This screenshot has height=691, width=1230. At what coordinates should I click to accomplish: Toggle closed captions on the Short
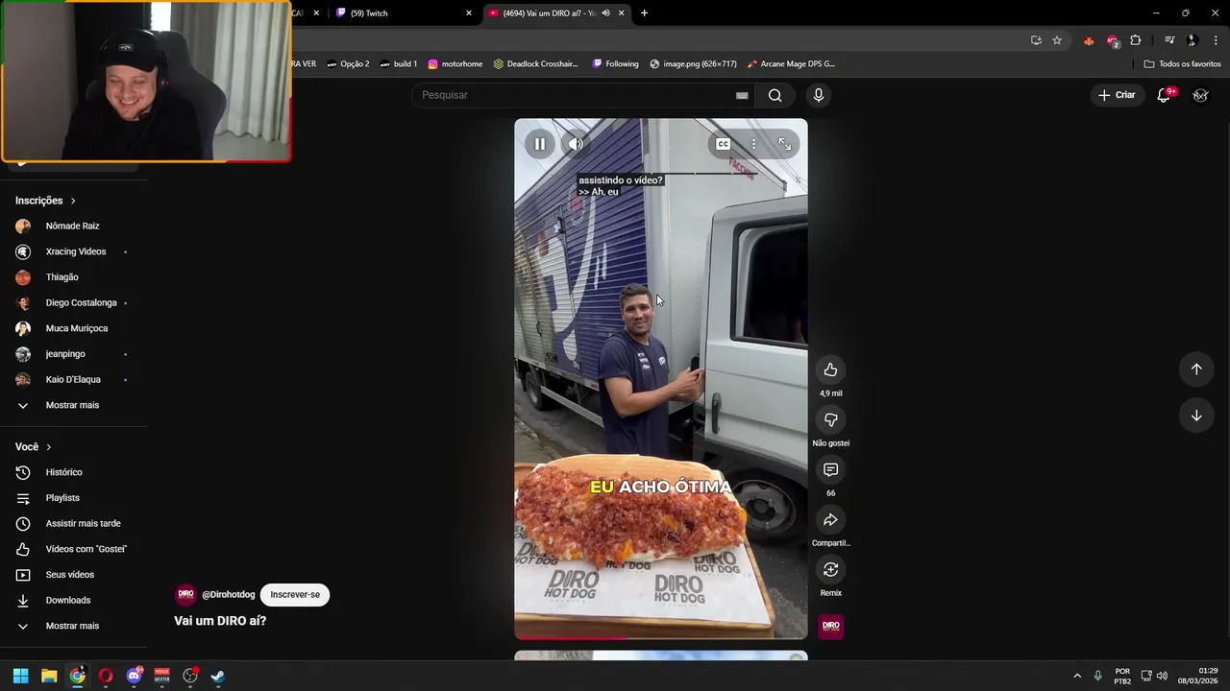coord(723,144)
